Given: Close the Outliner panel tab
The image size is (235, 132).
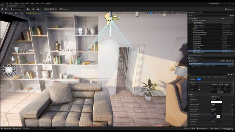Looking at the screenshot, I should [x=201, y=12].
